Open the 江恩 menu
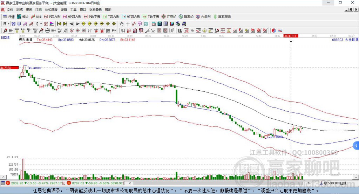 tap(39, 9)
